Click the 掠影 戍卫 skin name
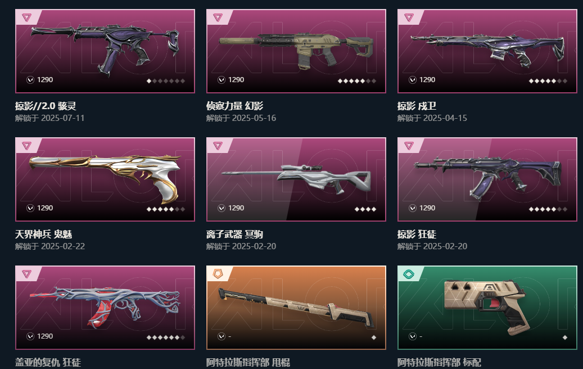 pyautogui.click(x=417, y=106)
